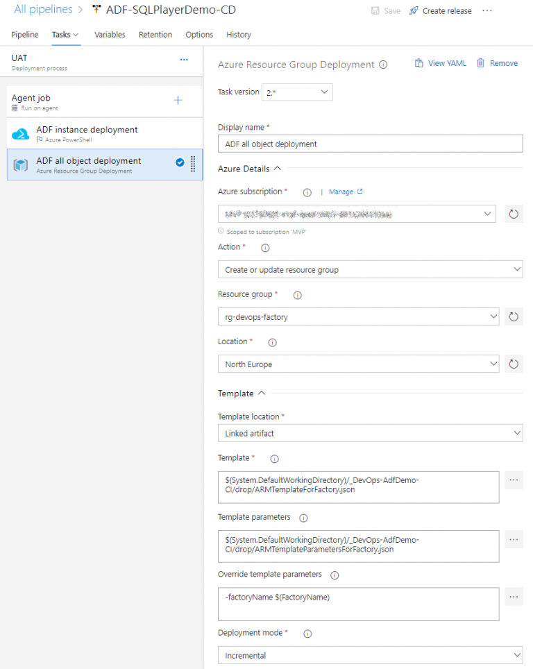533x669 pixels.
Task: Switch to the Variables tab
Action: (x=110, y=35)
